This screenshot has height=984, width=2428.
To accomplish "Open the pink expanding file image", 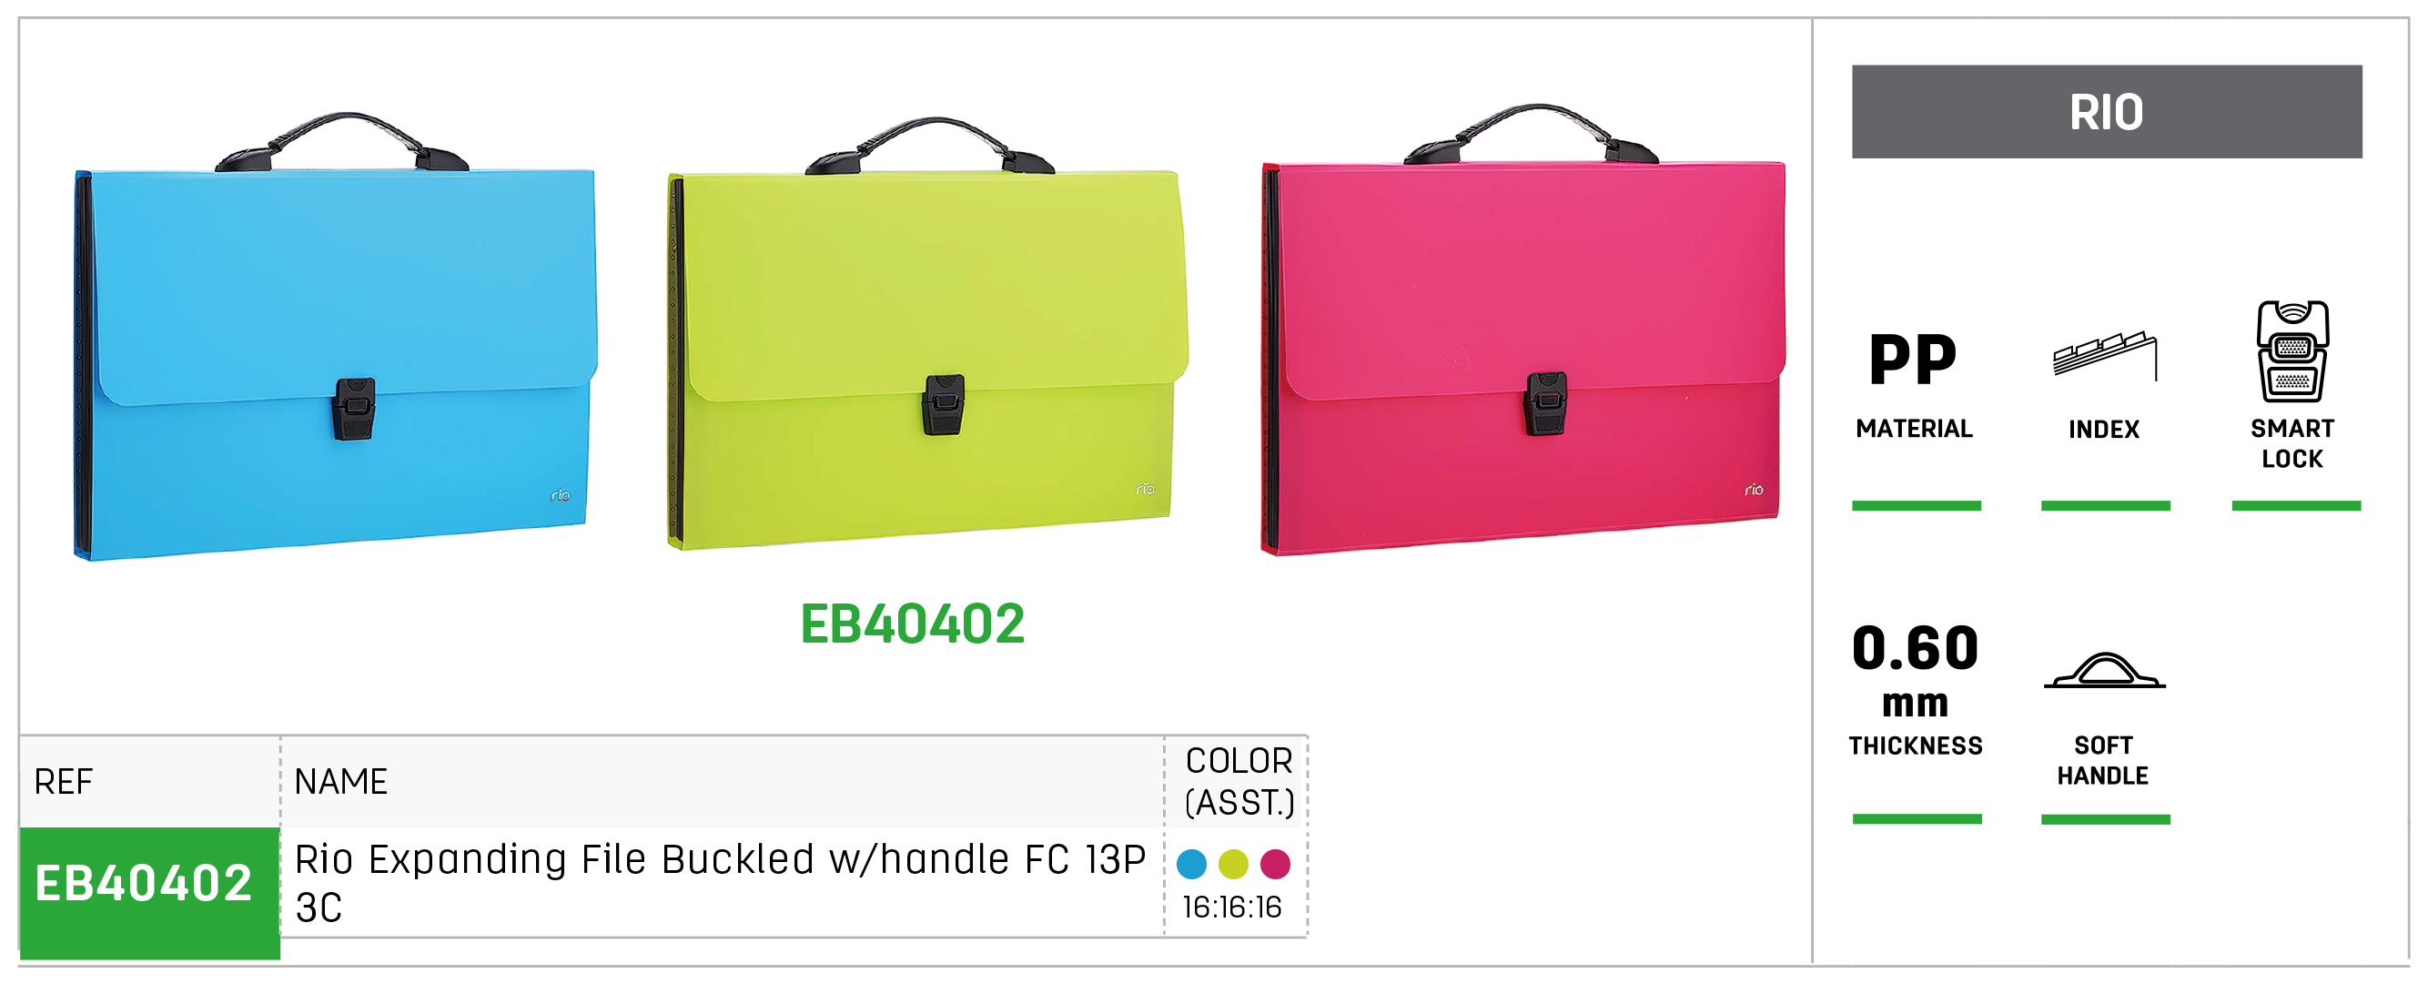I will click(1523, 330).
